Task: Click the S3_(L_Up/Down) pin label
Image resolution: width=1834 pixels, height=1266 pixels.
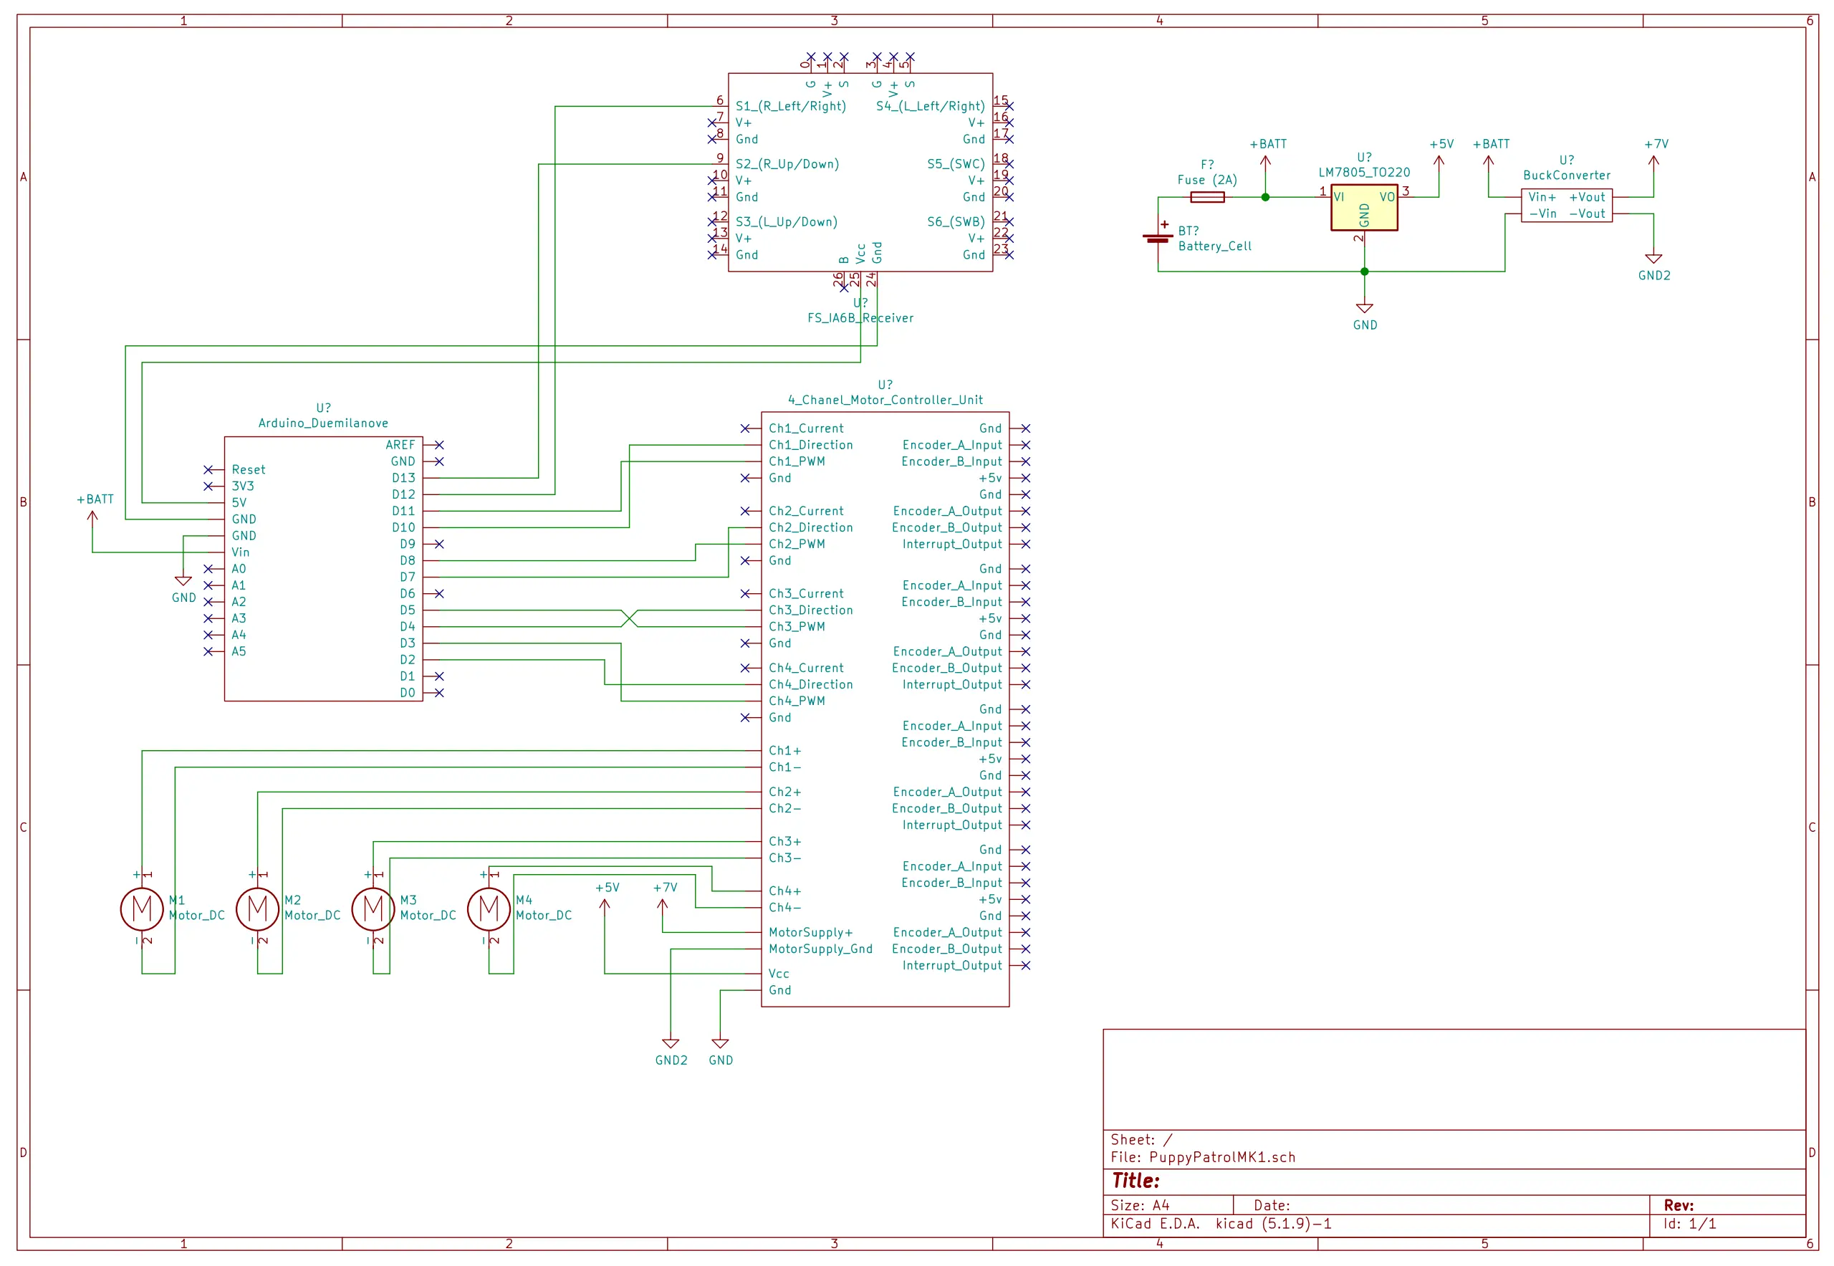Action: click(x=786, y=222)
